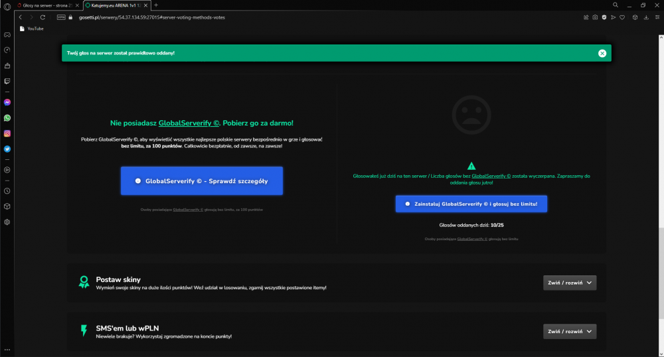
Task: Toggle the VPN badge in the address bar
Action: pyautogui.click(x=61, y=17)
